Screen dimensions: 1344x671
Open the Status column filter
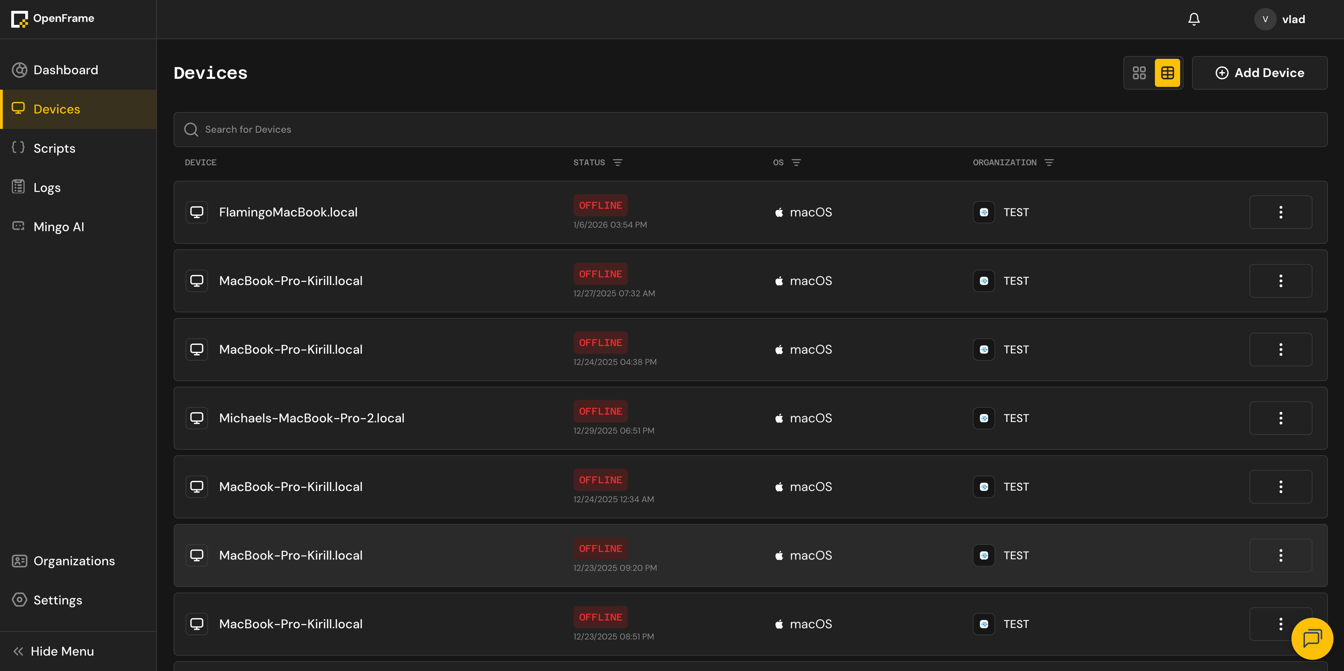tap(617, 163)
